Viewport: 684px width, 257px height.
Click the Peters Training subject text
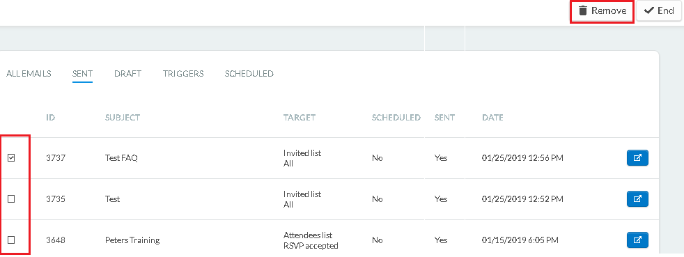pos(132,240)
